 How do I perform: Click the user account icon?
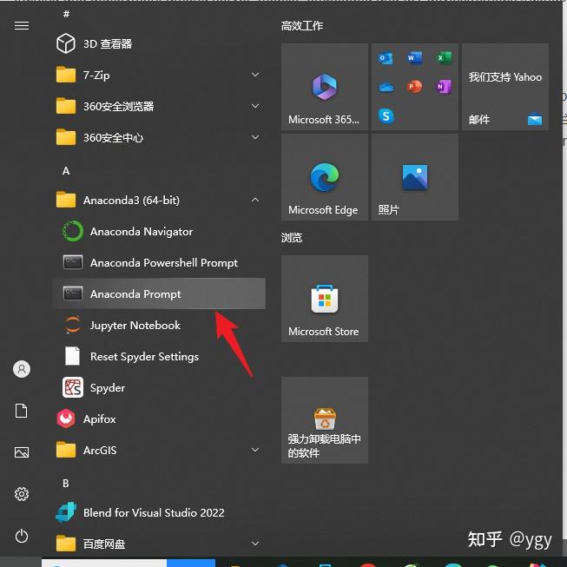22,369
